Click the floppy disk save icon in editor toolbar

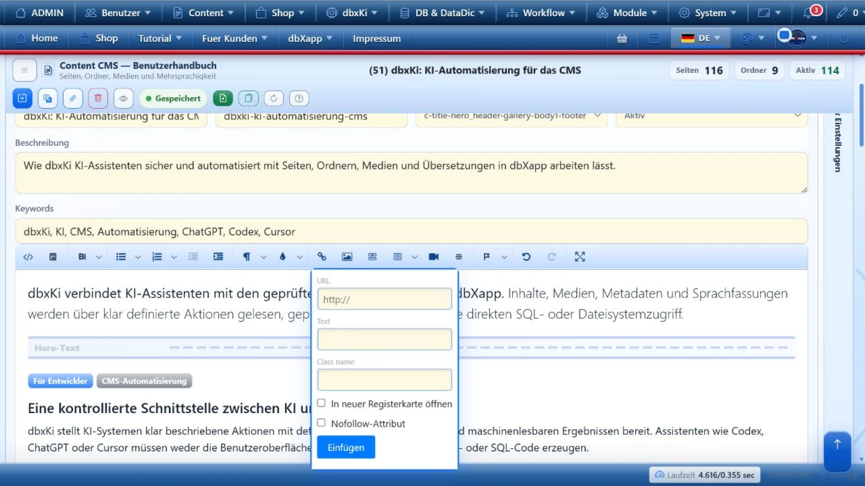click(x=53, y=257)
